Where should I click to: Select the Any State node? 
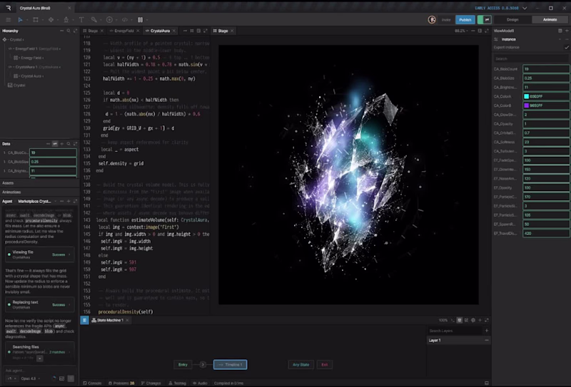[300, 364]
